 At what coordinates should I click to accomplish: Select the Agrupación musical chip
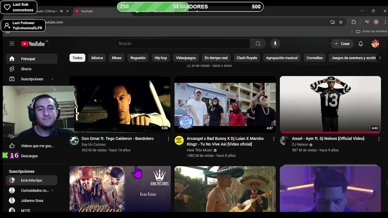coord(282,58)
